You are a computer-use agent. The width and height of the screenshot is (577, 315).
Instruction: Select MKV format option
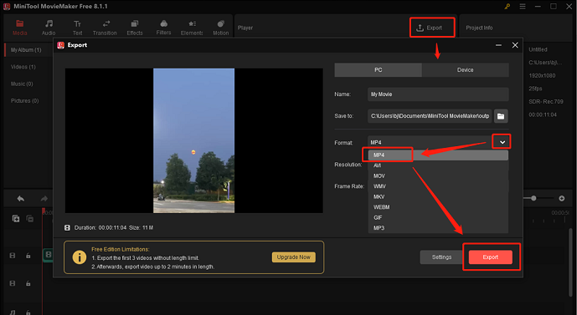438,197
